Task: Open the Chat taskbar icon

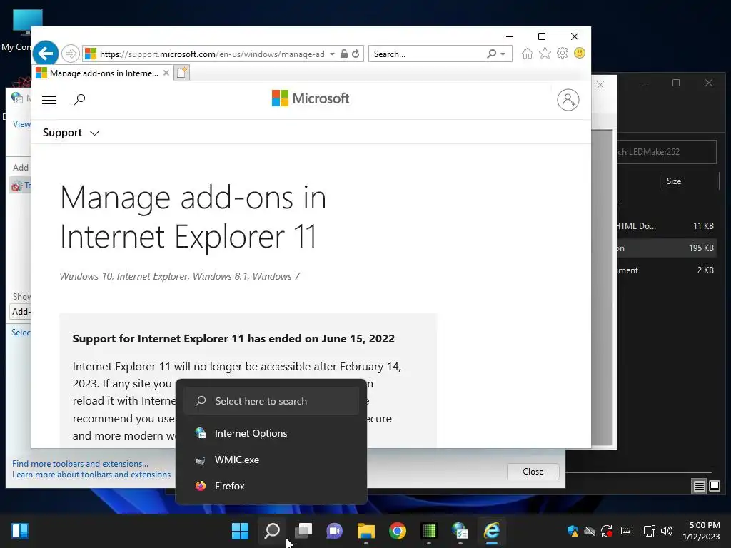Action: coord(335,531)
